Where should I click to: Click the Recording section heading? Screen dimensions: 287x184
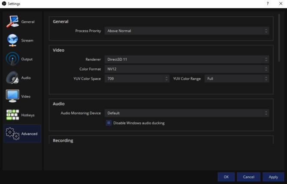coord(63,140)
